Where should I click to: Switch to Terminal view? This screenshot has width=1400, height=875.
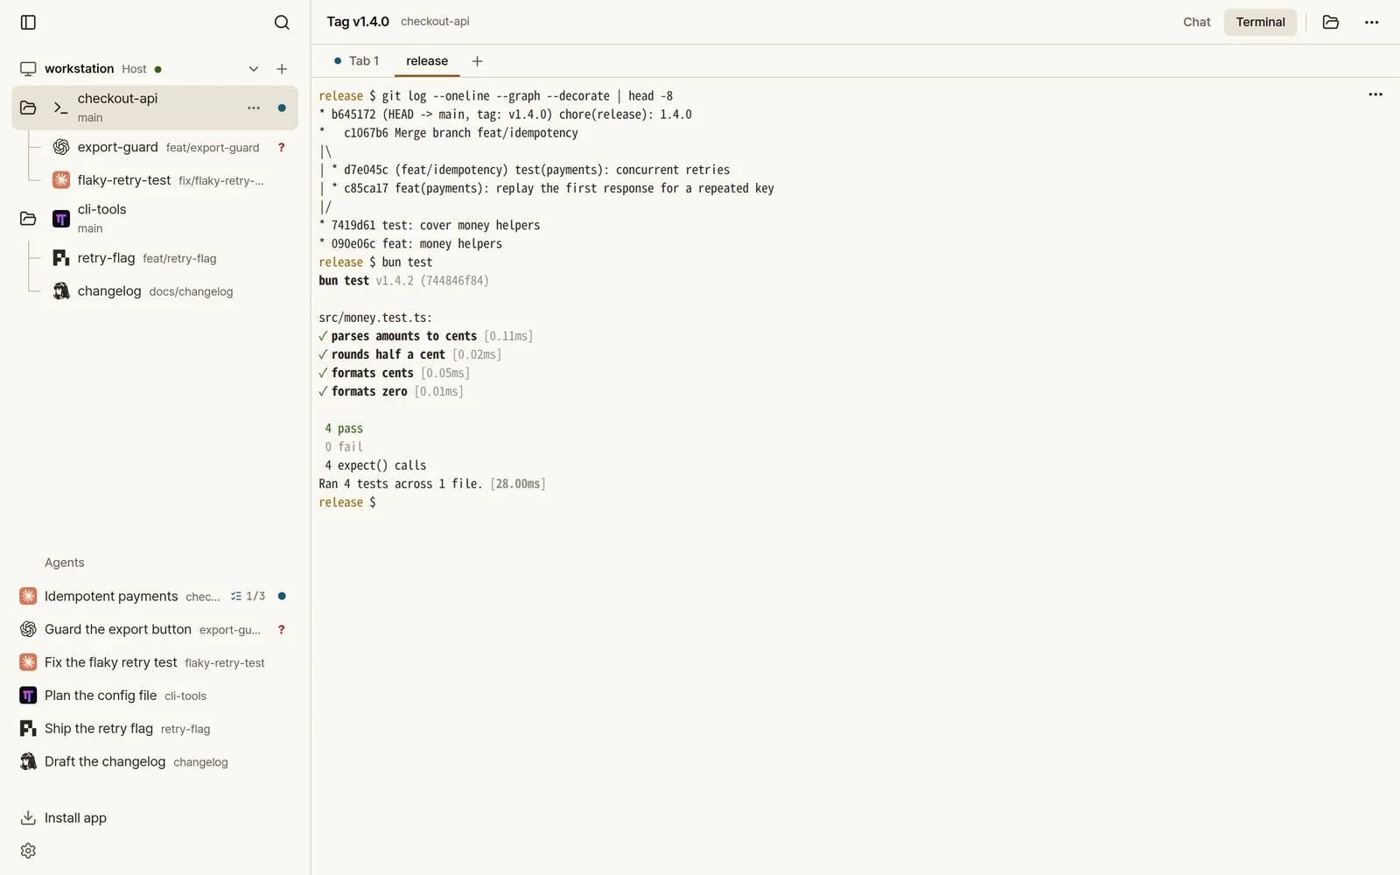point(1260,22)
